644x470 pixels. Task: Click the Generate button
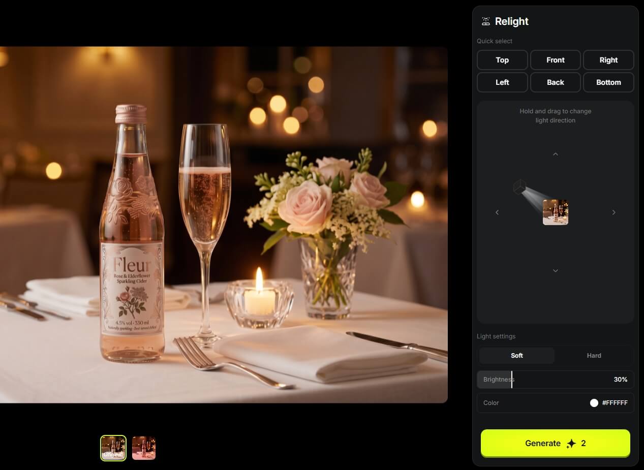(556, 443)
